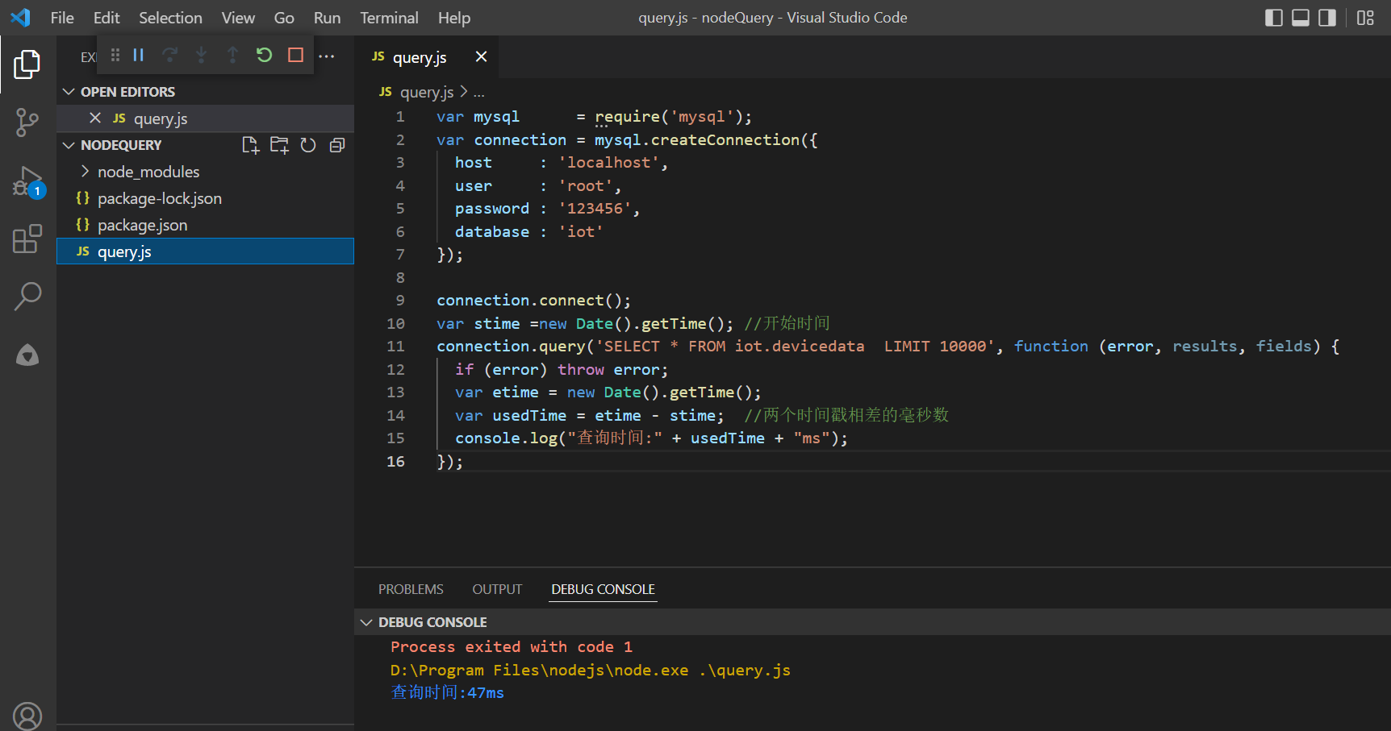Restart the debug session
Image resolution: width=1391 pixels, height=731 pixels.
pyautogui.click(x=264, y=55)
